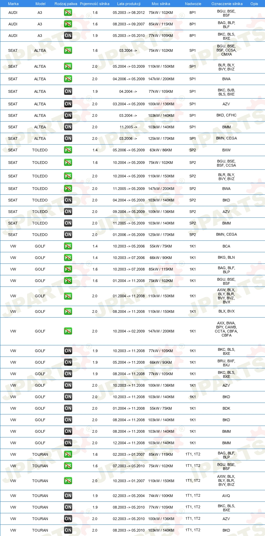Select petrol icon for Seat Toledo 1.4
The height and width of the screenshot is (536, 265).
click(x=68, y=150)
